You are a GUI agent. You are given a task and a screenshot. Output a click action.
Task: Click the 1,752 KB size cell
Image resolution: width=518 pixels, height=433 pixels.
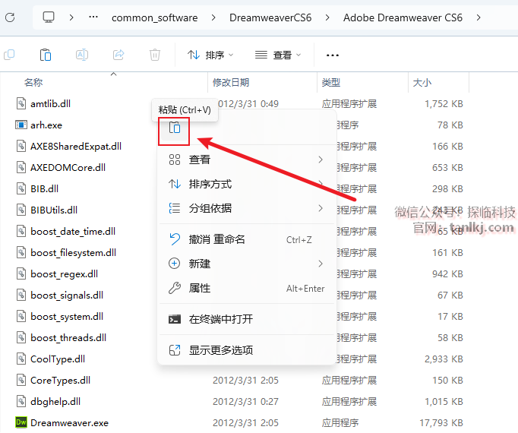(x=444, y=104)
